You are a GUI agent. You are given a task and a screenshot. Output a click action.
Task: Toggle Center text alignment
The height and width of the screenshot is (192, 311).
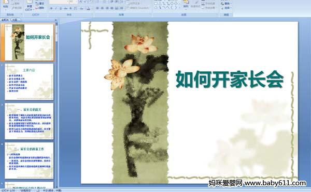point(102,8)
